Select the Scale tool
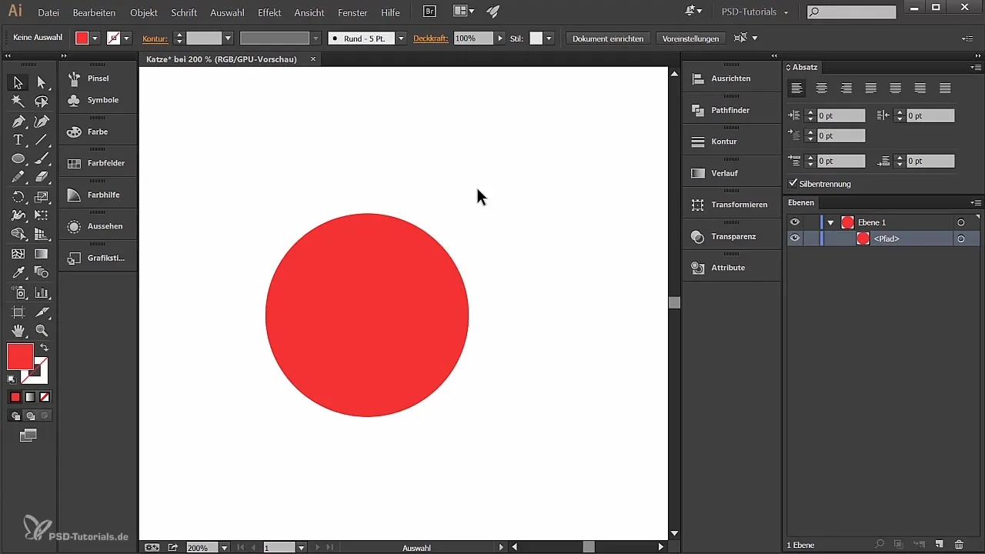This screenshot has height=554, width=985. (42, 197)
